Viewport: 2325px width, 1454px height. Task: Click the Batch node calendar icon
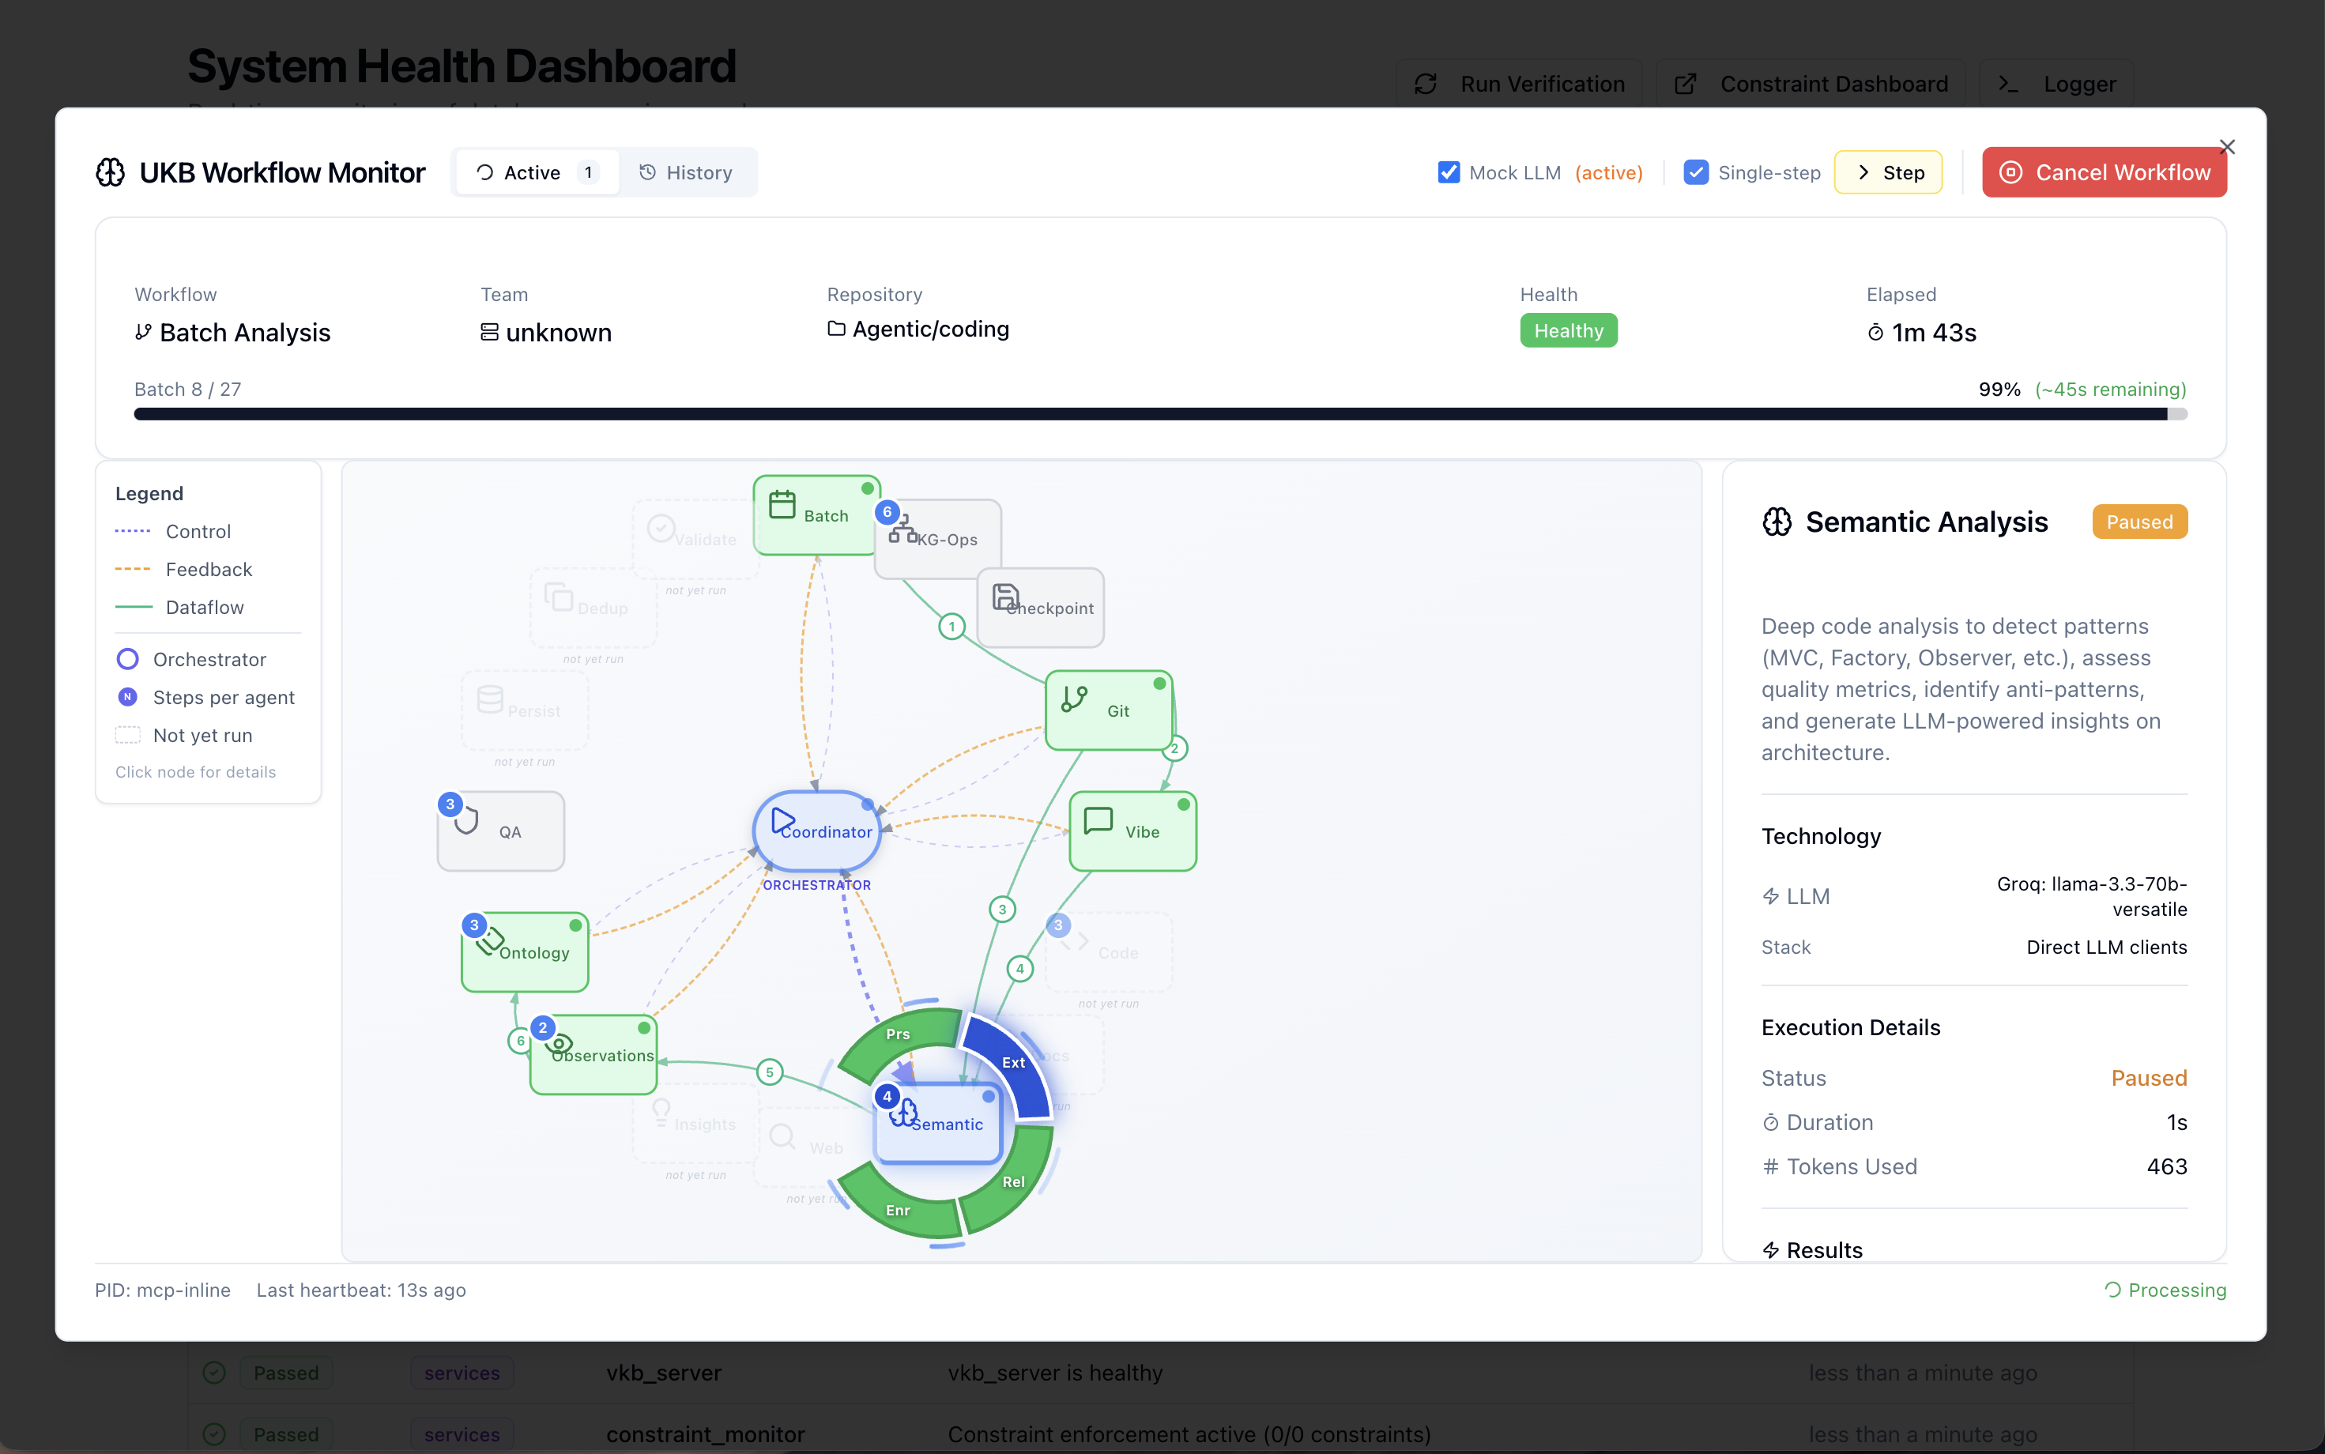click(x=782, y=505)
